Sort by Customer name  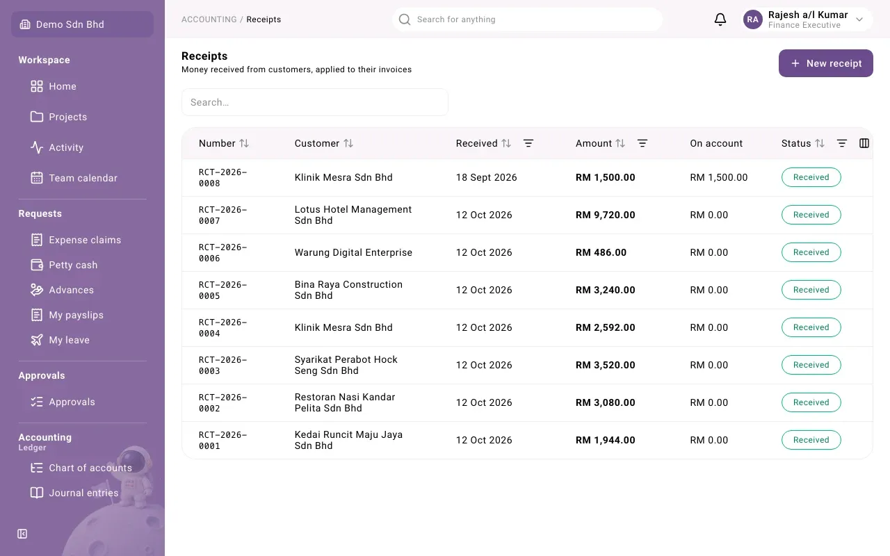coord(348,143)
